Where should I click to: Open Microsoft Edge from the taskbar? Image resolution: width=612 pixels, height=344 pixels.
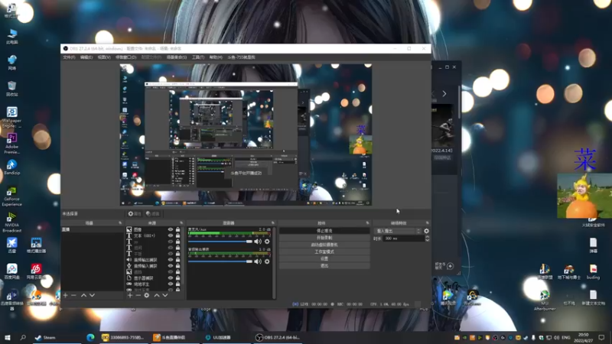(90, 337)
